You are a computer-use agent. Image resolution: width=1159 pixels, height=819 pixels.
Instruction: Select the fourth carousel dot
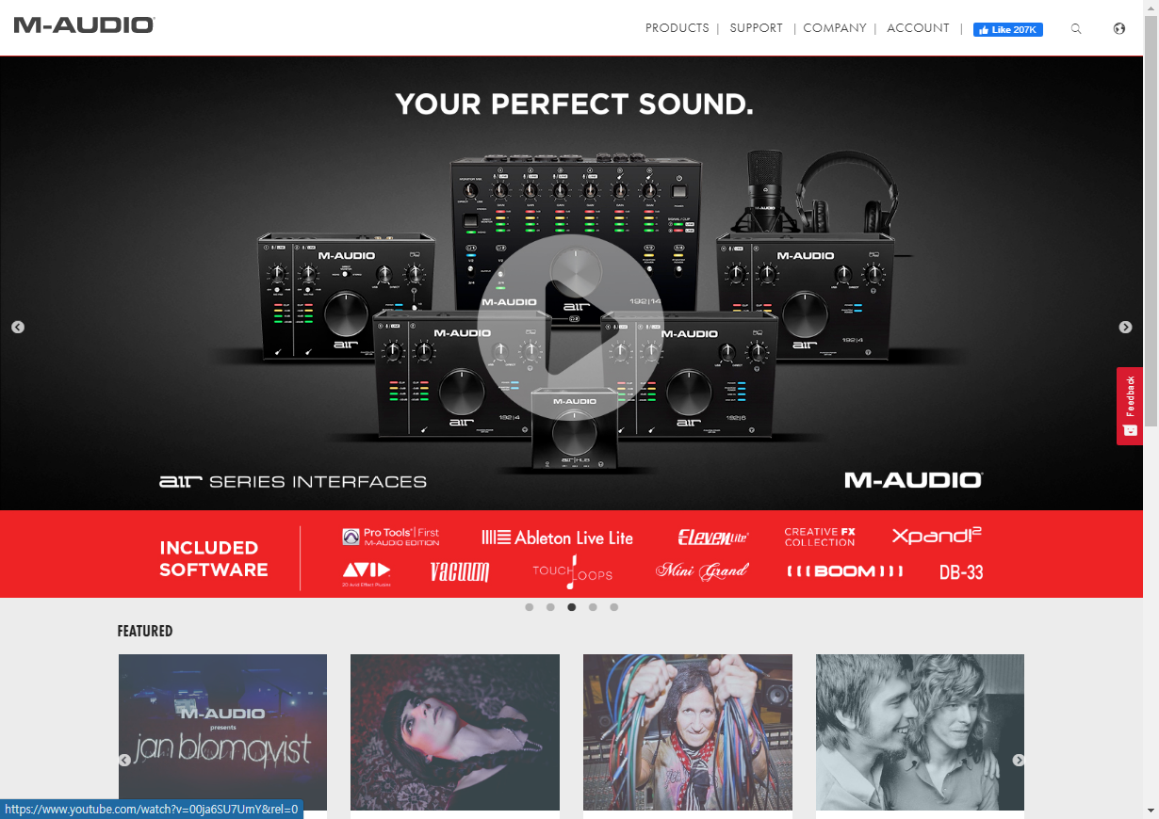[593, 607]
